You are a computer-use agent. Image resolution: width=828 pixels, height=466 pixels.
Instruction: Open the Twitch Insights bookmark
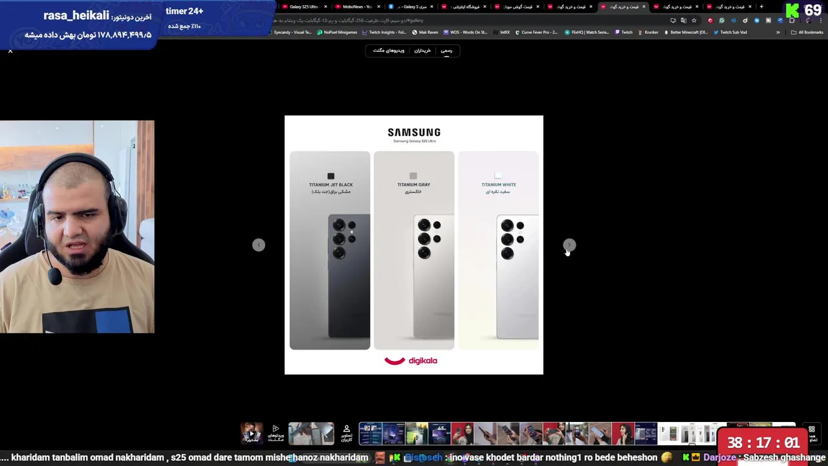point(384,32)
